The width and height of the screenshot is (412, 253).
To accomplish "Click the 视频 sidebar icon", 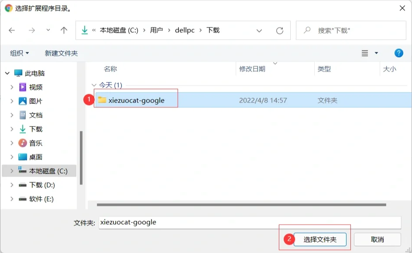I will (x=23, y=87).
